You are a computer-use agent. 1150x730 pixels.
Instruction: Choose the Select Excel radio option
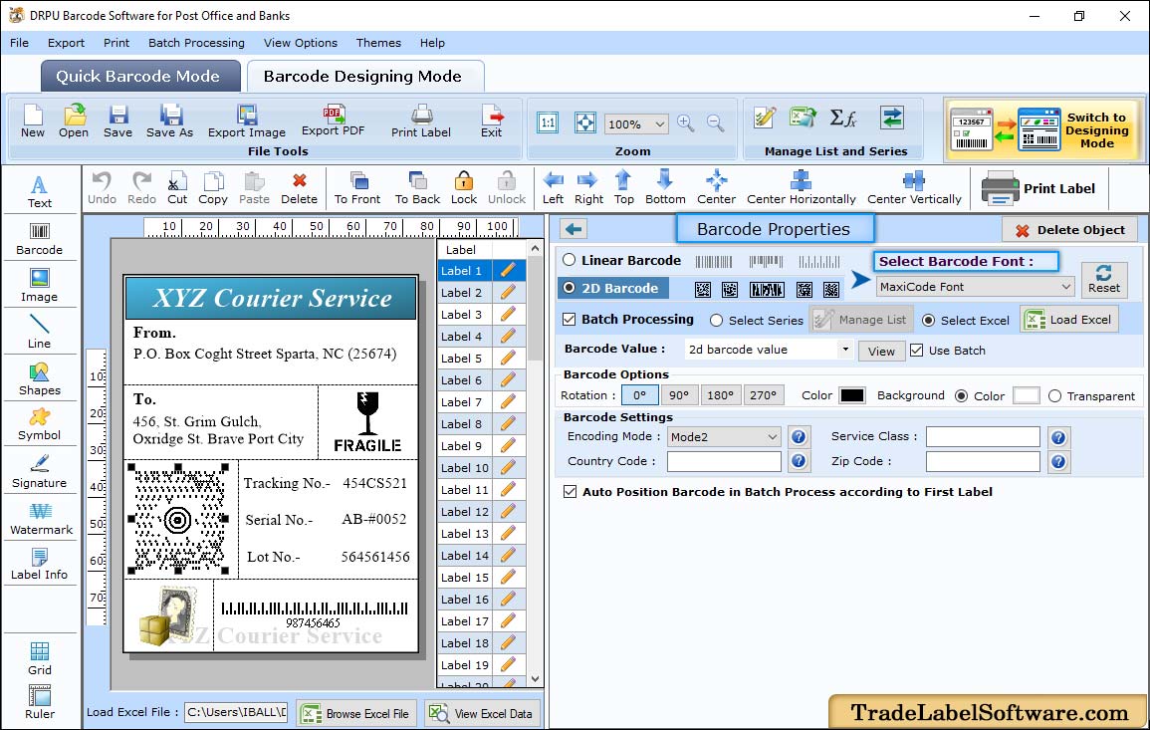point(929,321)
